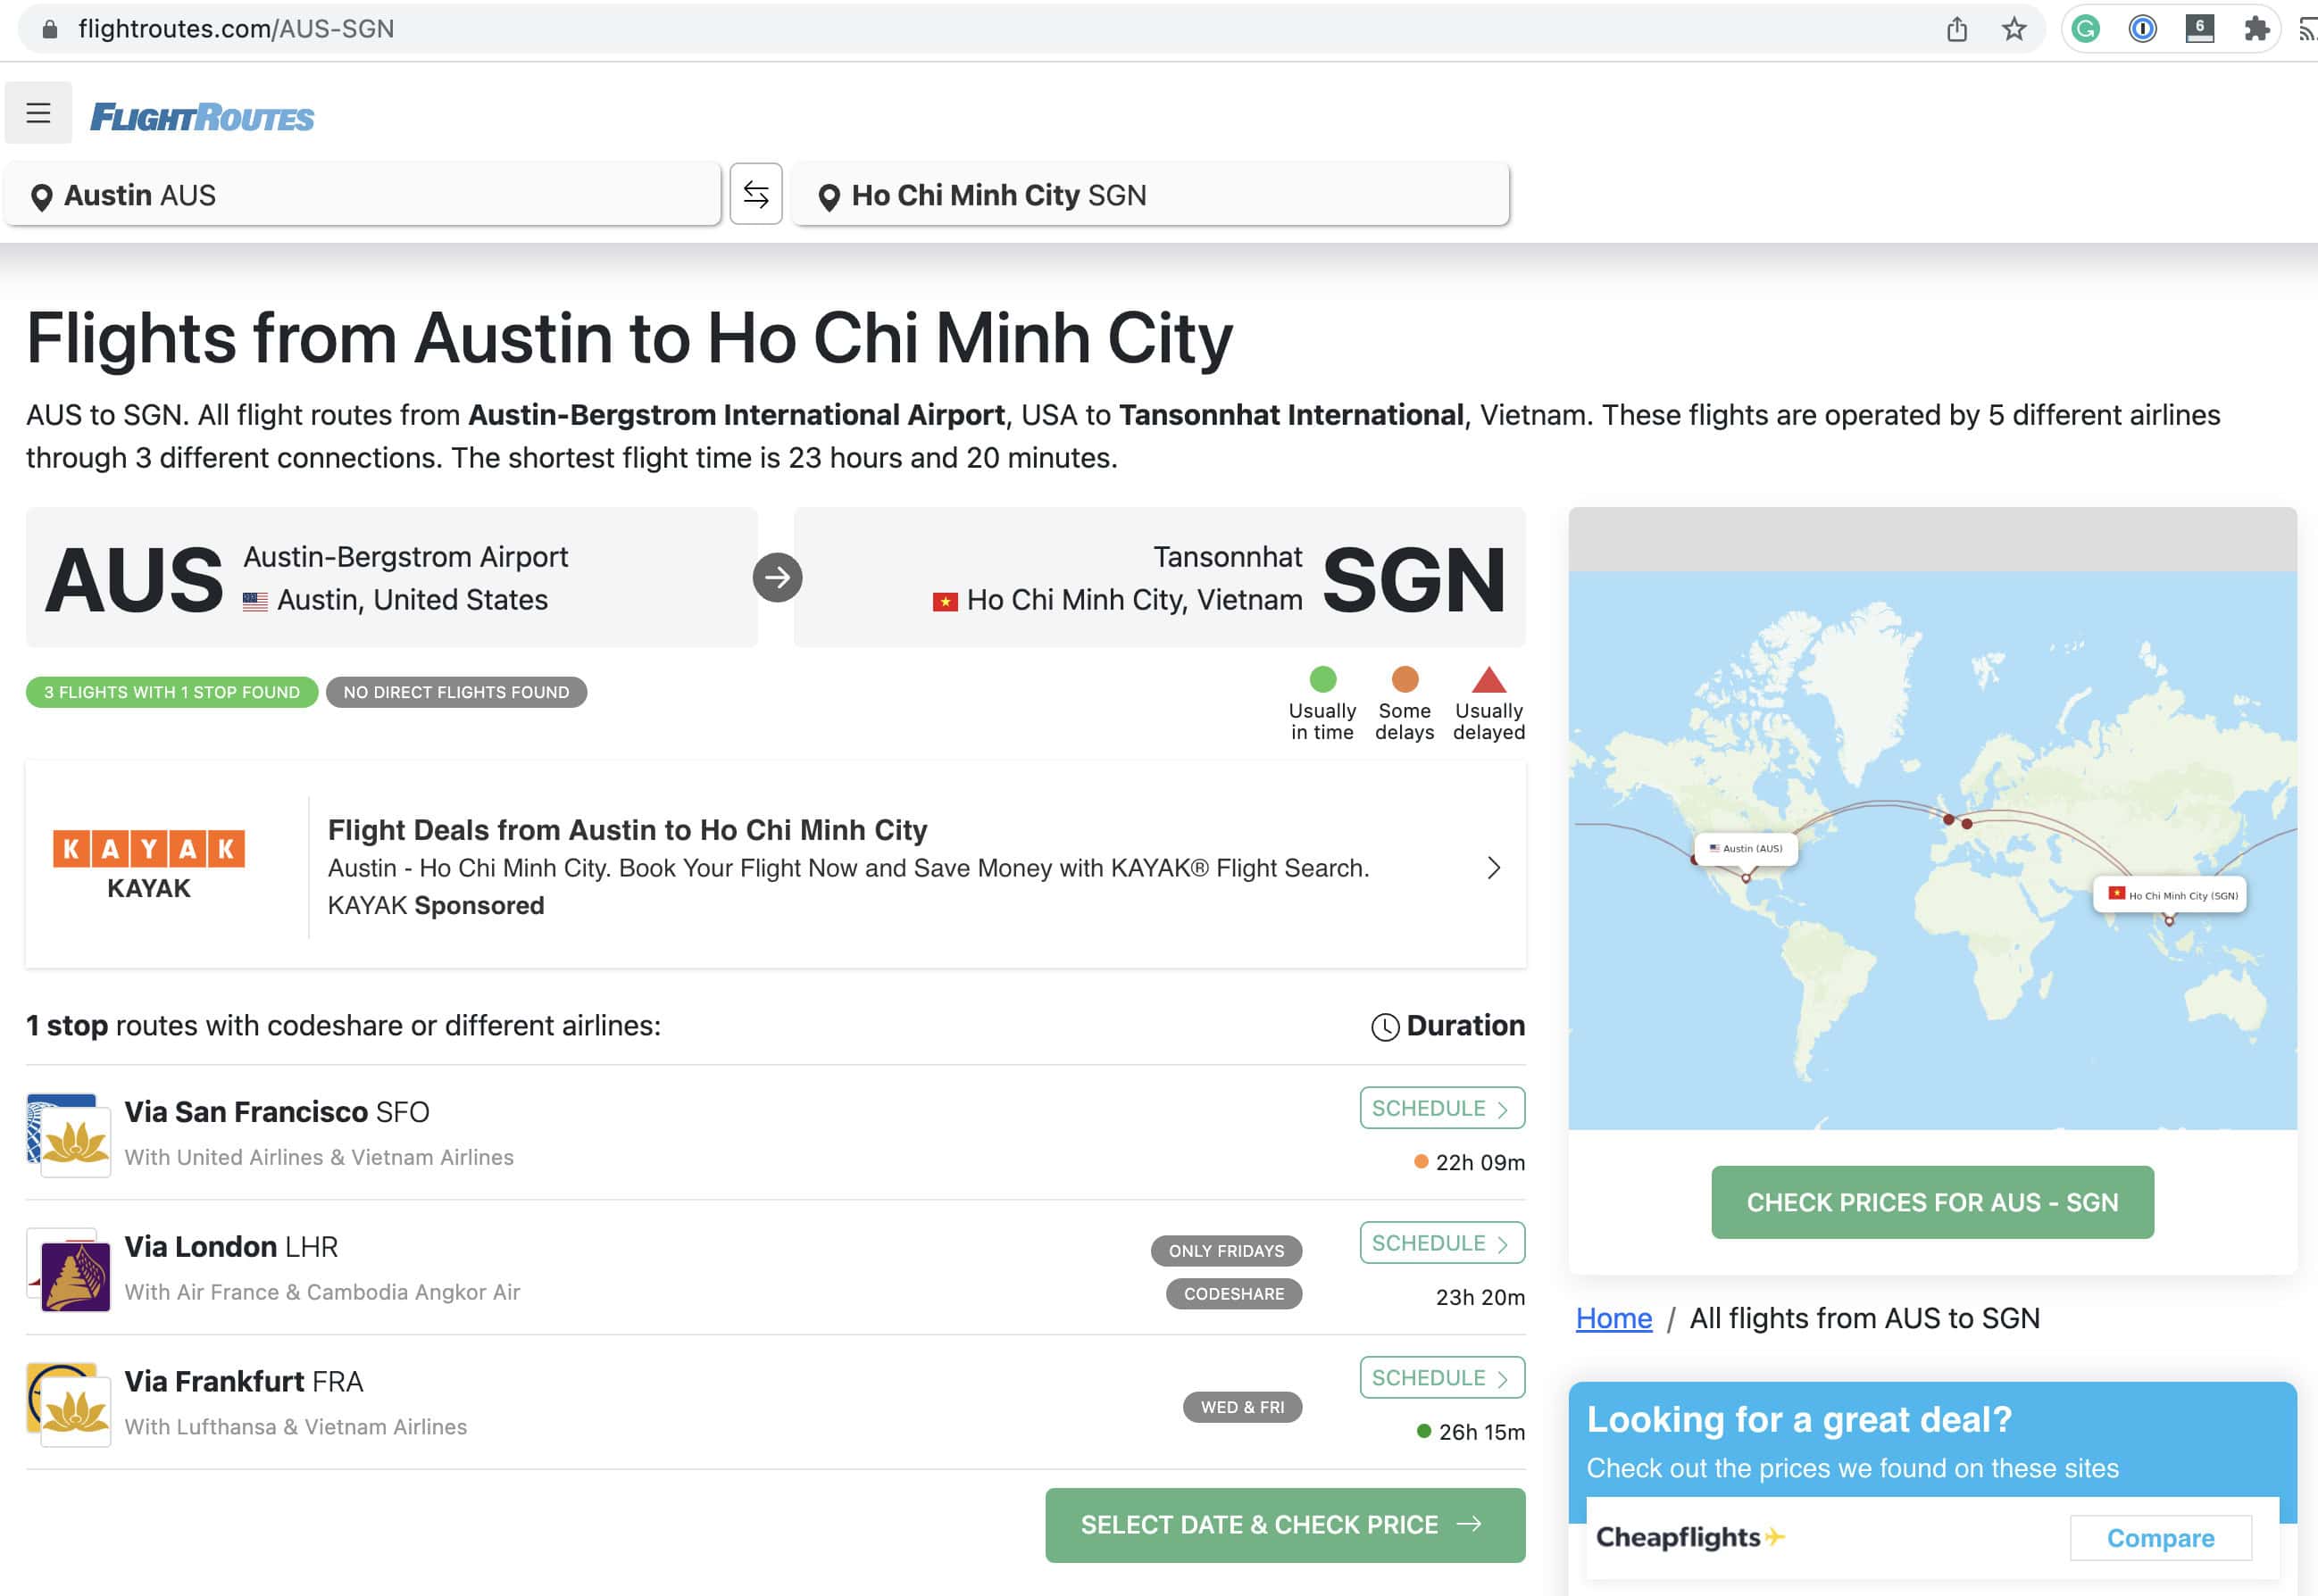Click the FlightRoutes logo
The image size is (2318, 1596).
pos(202,118)
